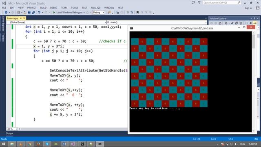Viewport: 261px width, 147px height.
Task: Open the Server Explorer side tab
Action: 3,24
